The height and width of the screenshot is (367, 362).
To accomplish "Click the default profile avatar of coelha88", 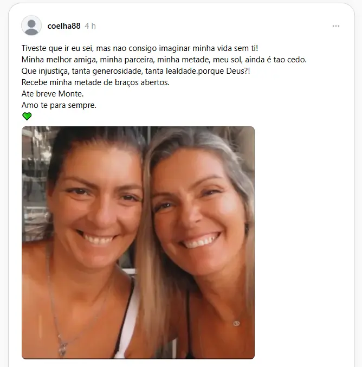I will coord(31,25).
